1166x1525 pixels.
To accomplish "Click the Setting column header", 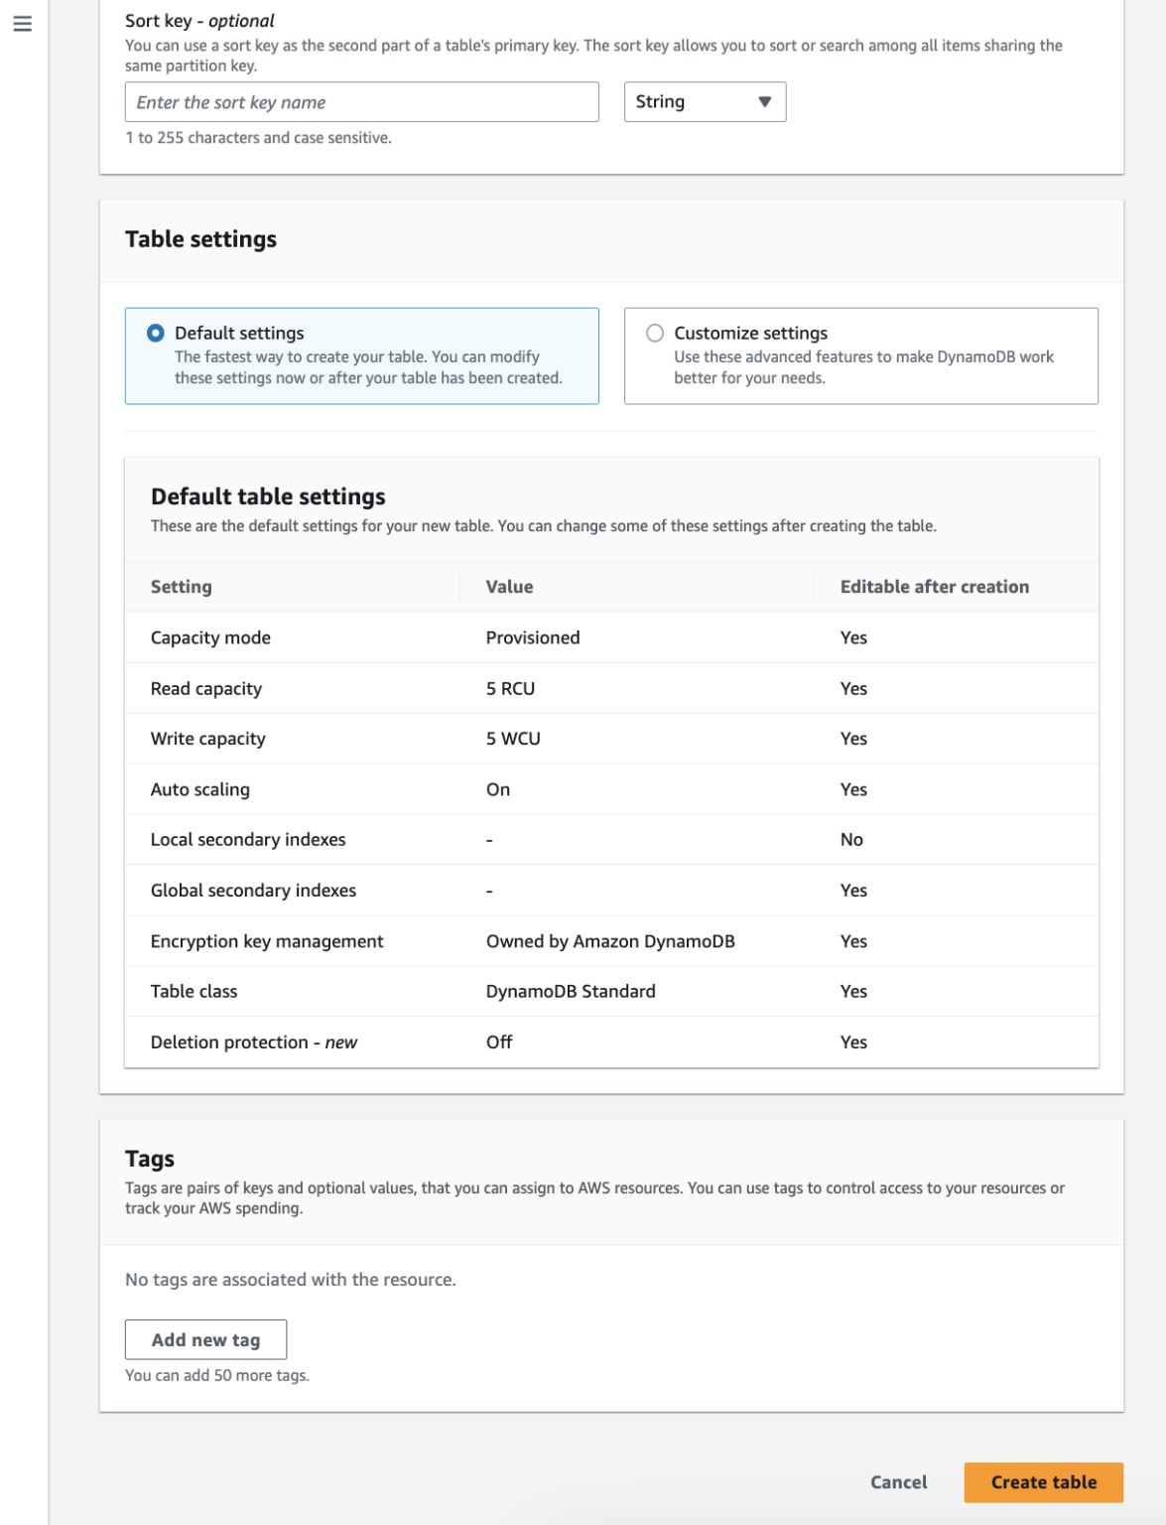I will pyautogui.click(x=182, y=587).
